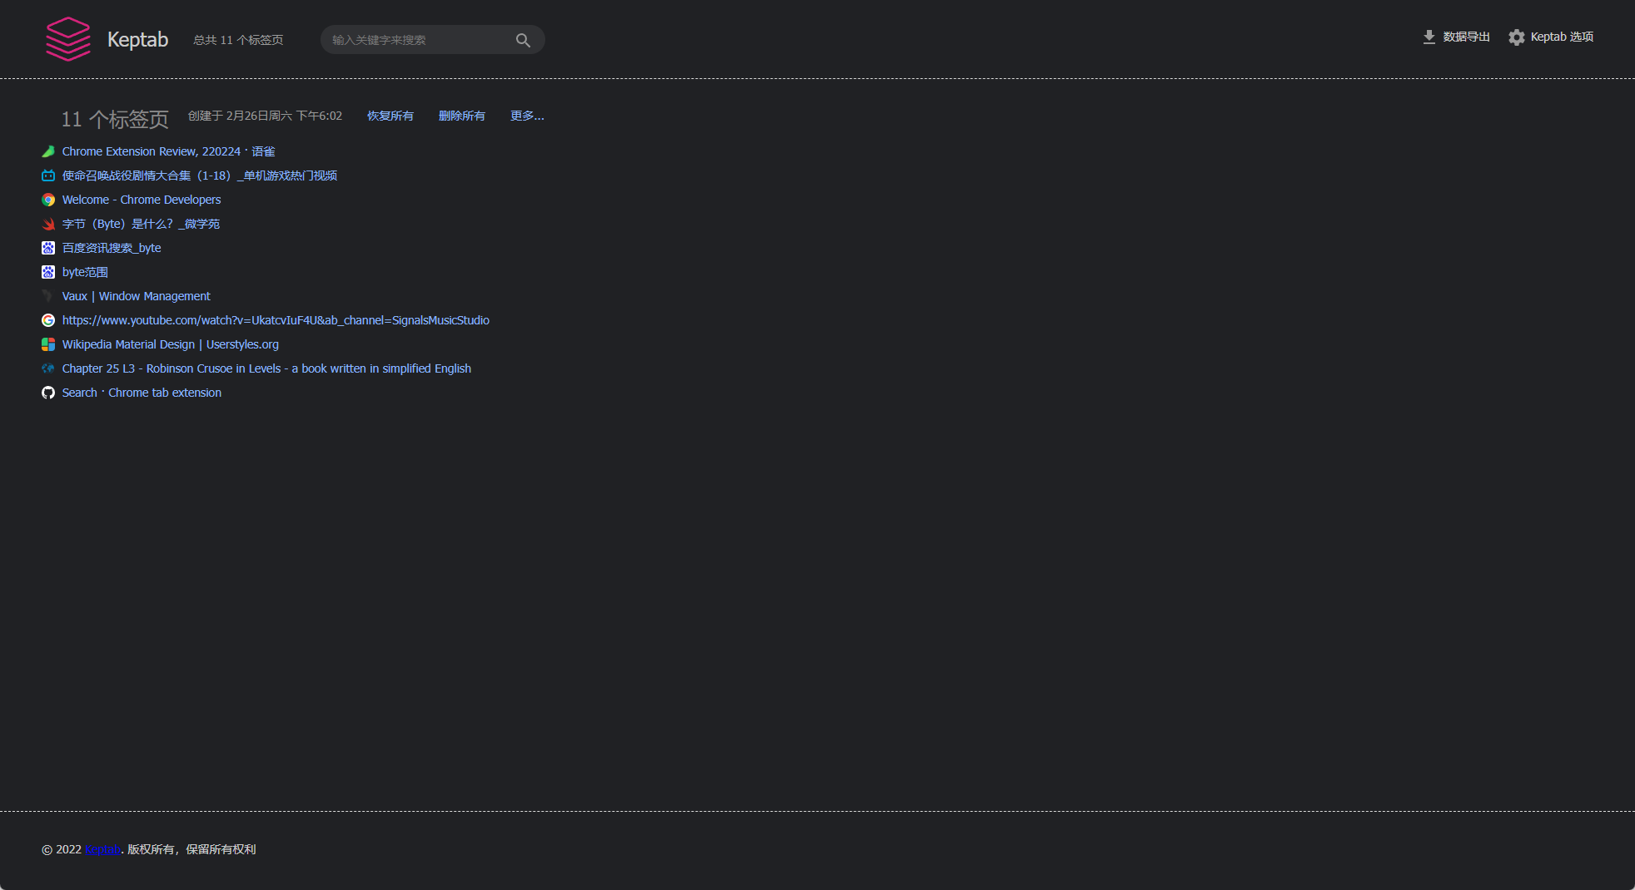The image size is (1635, 890).
Task: Open Keptab 选项 settings
Action: click(1551, 37)
